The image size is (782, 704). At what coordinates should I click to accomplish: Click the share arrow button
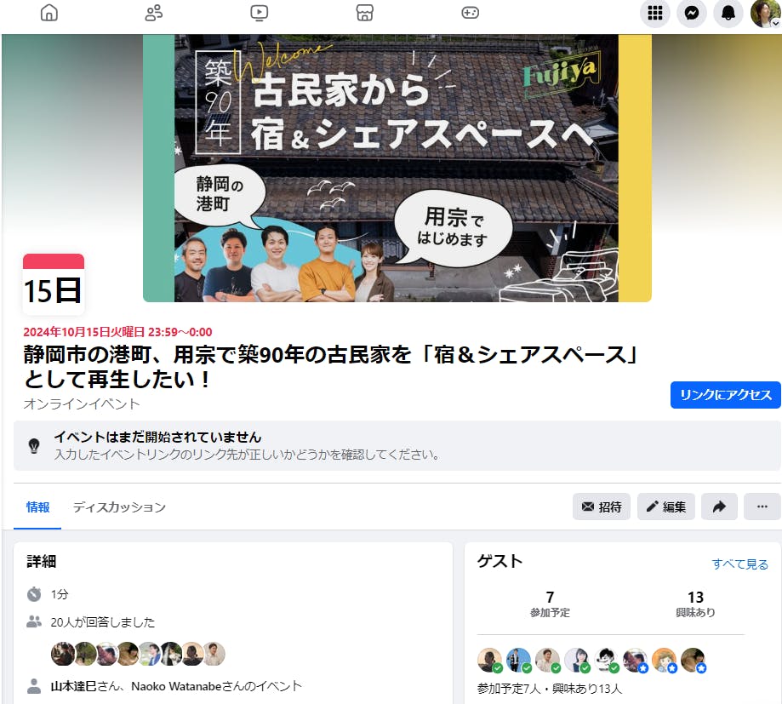click(x=719, y=507)
